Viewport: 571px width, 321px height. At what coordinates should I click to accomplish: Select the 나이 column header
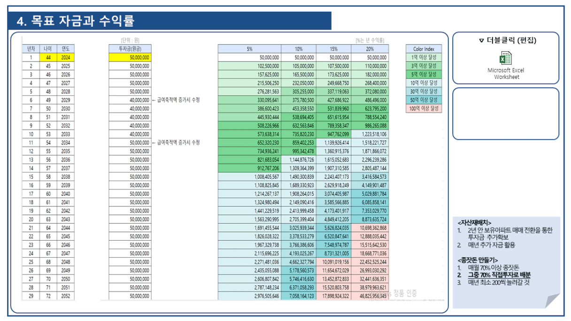click(x=48, y=49)
